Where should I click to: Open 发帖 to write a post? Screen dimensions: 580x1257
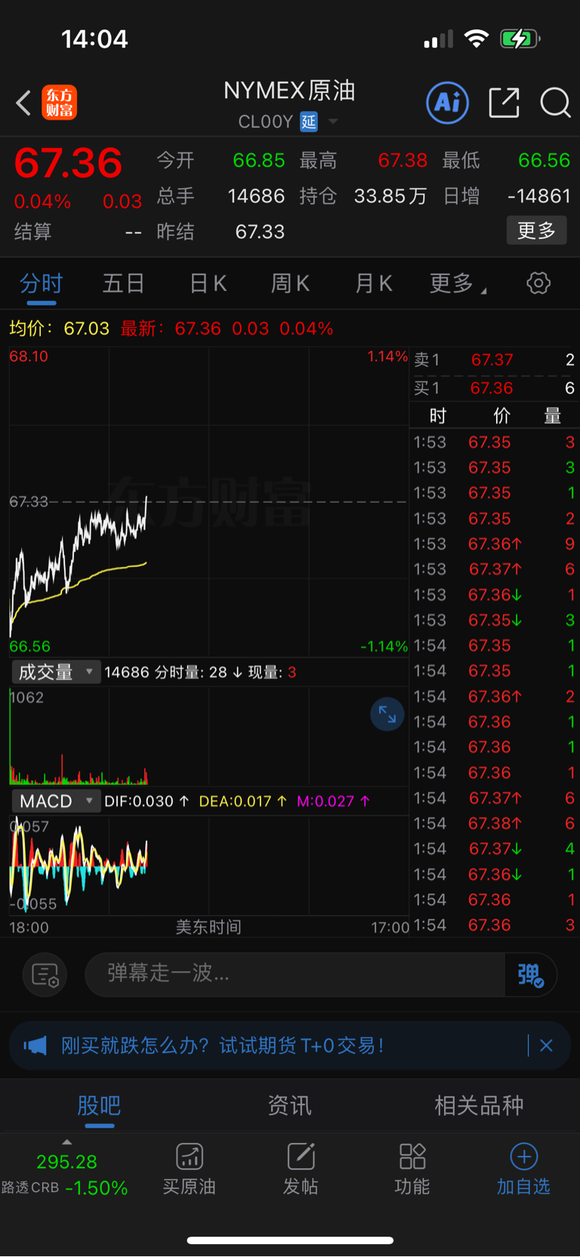click(x=301, y=1169)
